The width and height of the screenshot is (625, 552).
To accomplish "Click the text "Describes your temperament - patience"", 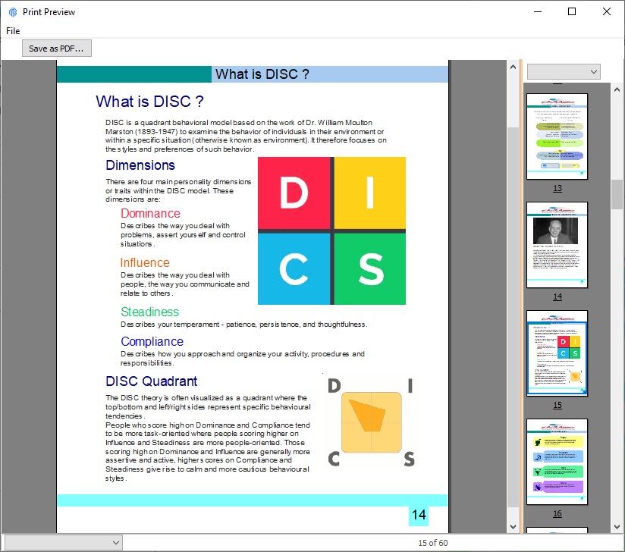I will [x=244, y=325].
